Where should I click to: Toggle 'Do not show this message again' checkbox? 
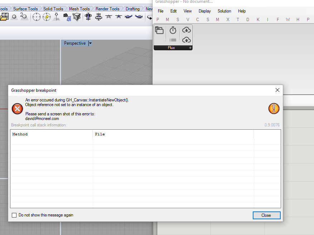click(x=14, y=215)
